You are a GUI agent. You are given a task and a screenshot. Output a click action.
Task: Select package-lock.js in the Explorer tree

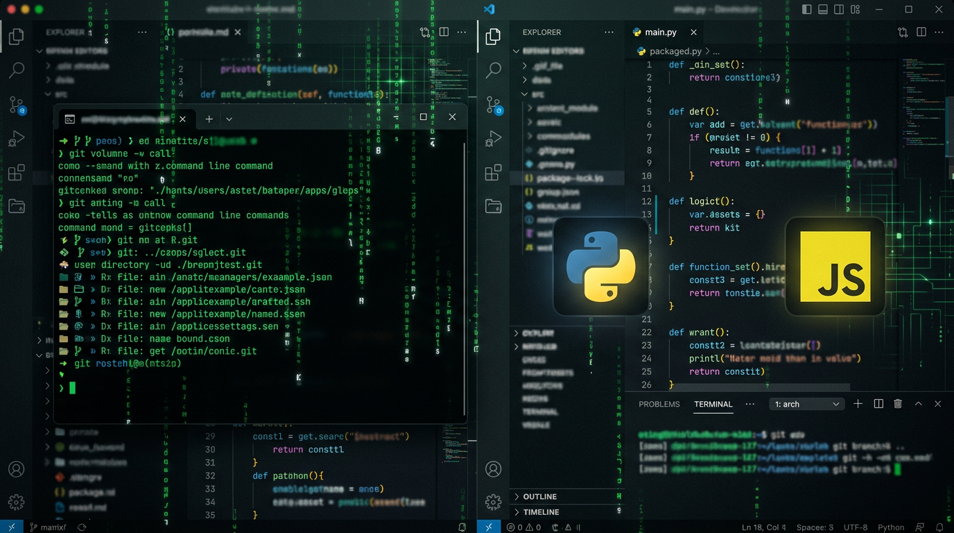560,178
